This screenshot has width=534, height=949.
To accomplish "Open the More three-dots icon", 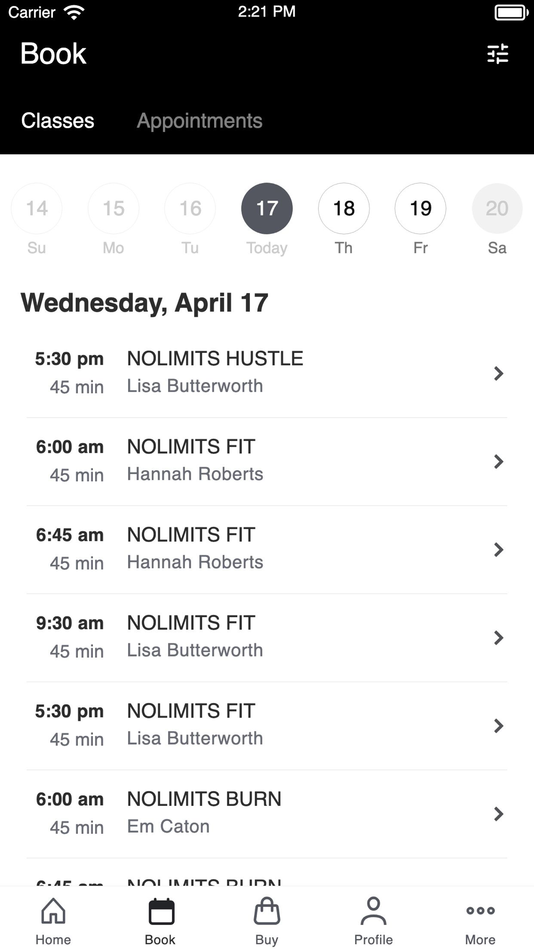I will click(x=480, y=911).
